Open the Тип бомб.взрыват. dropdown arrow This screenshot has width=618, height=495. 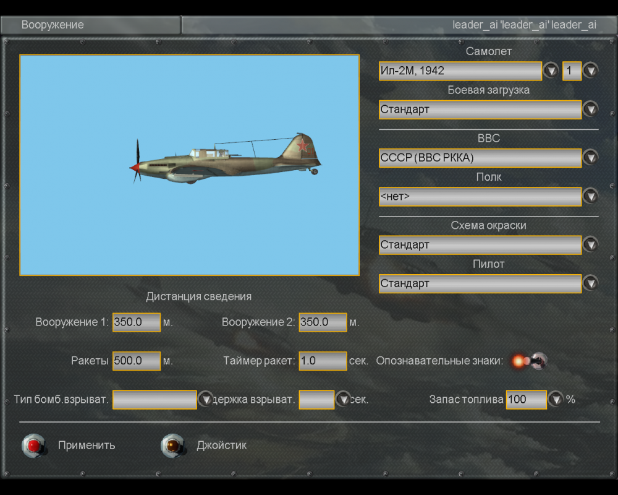(x=206, y=400)
